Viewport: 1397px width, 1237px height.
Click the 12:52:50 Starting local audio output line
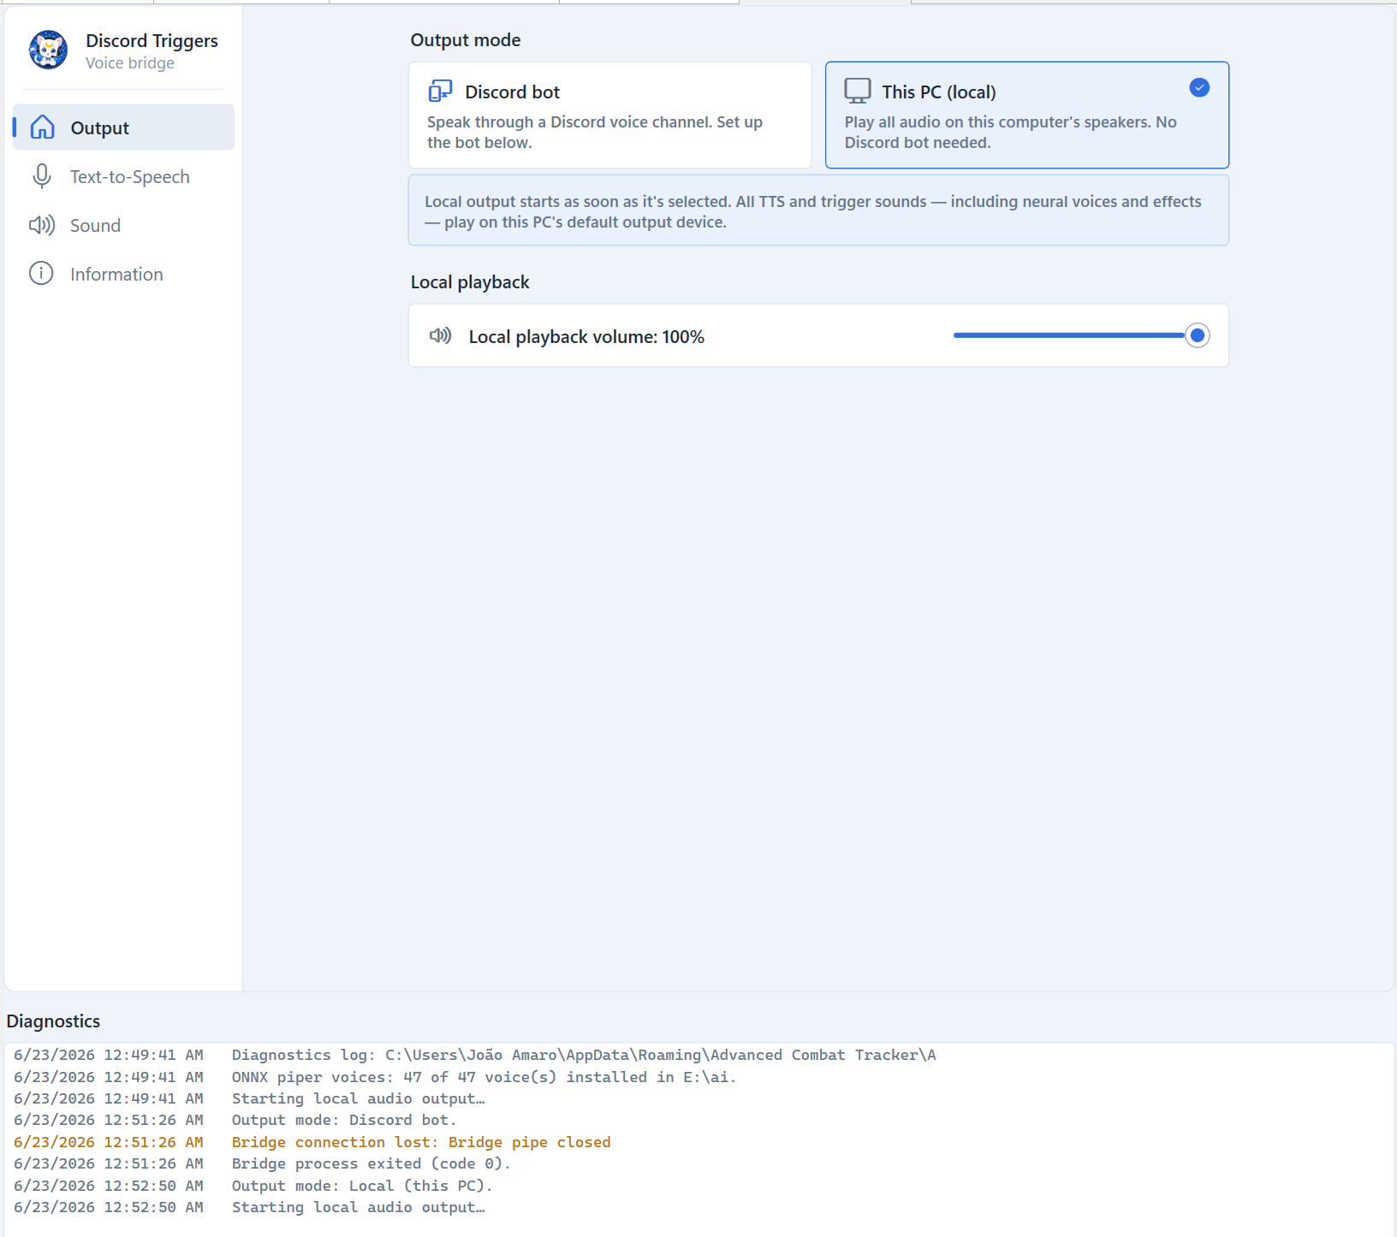tap(249, 1207)
